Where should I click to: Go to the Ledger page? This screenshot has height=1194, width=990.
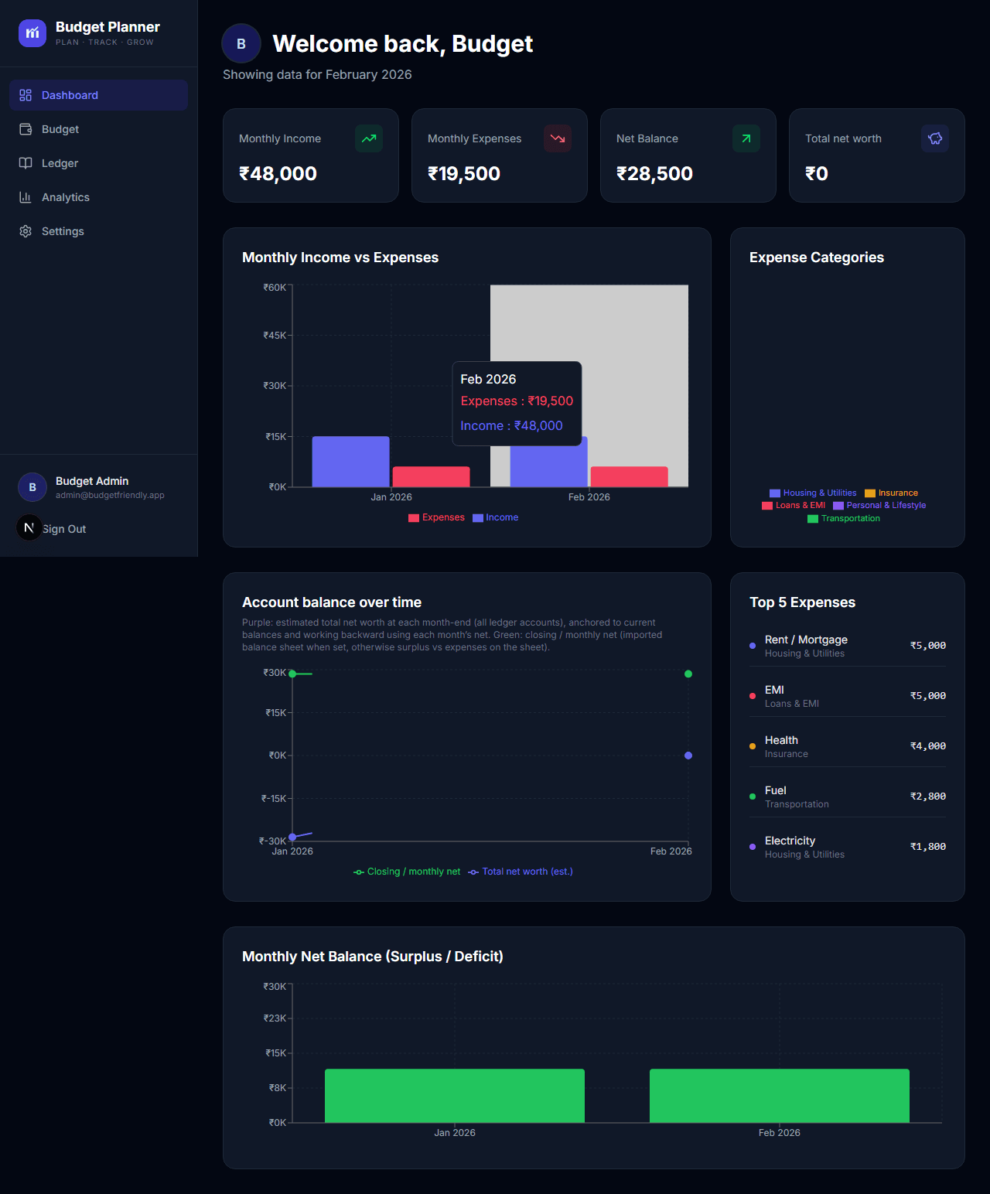tap(99, 163)
